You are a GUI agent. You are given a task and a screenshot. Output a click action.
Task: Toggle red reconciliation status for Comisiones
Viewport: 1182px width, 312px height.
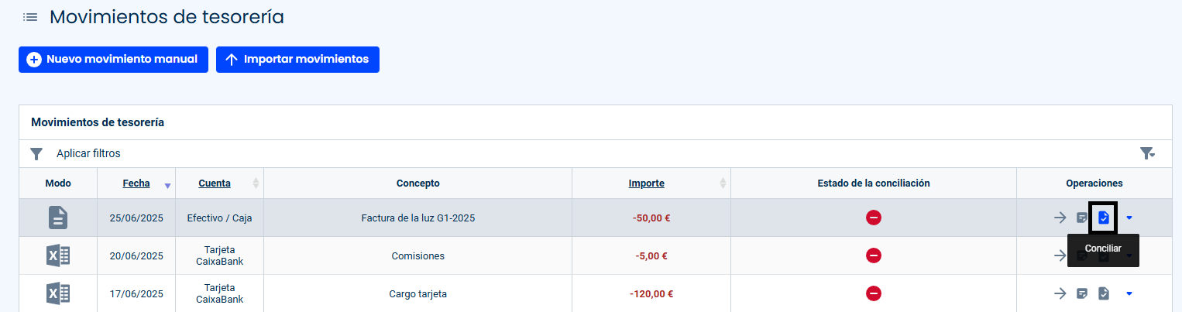coord(874,255)
